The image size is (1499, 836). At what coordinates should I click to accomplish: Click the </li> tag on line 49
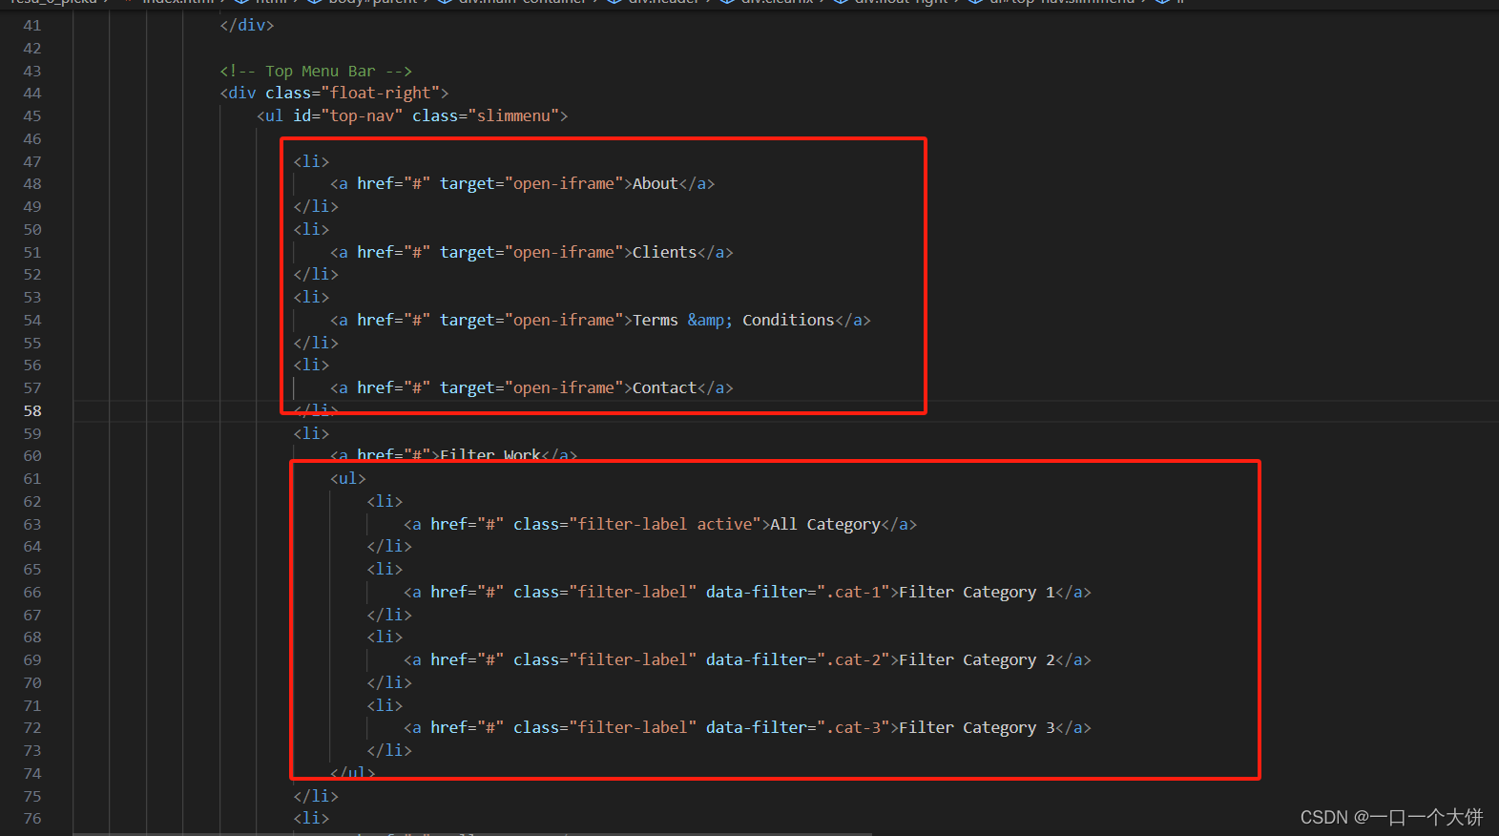(x=316, y=206)
